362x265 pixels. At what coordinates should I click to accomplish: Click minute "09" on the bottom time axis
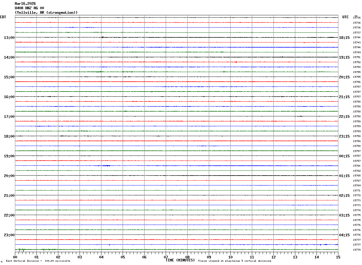pos(209,257)
